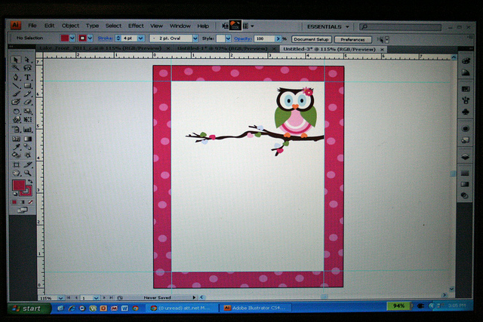The height and width of the screenshot is (322, 483).
Task: Select the Direct Selection tool
Action: pos(27,60)
